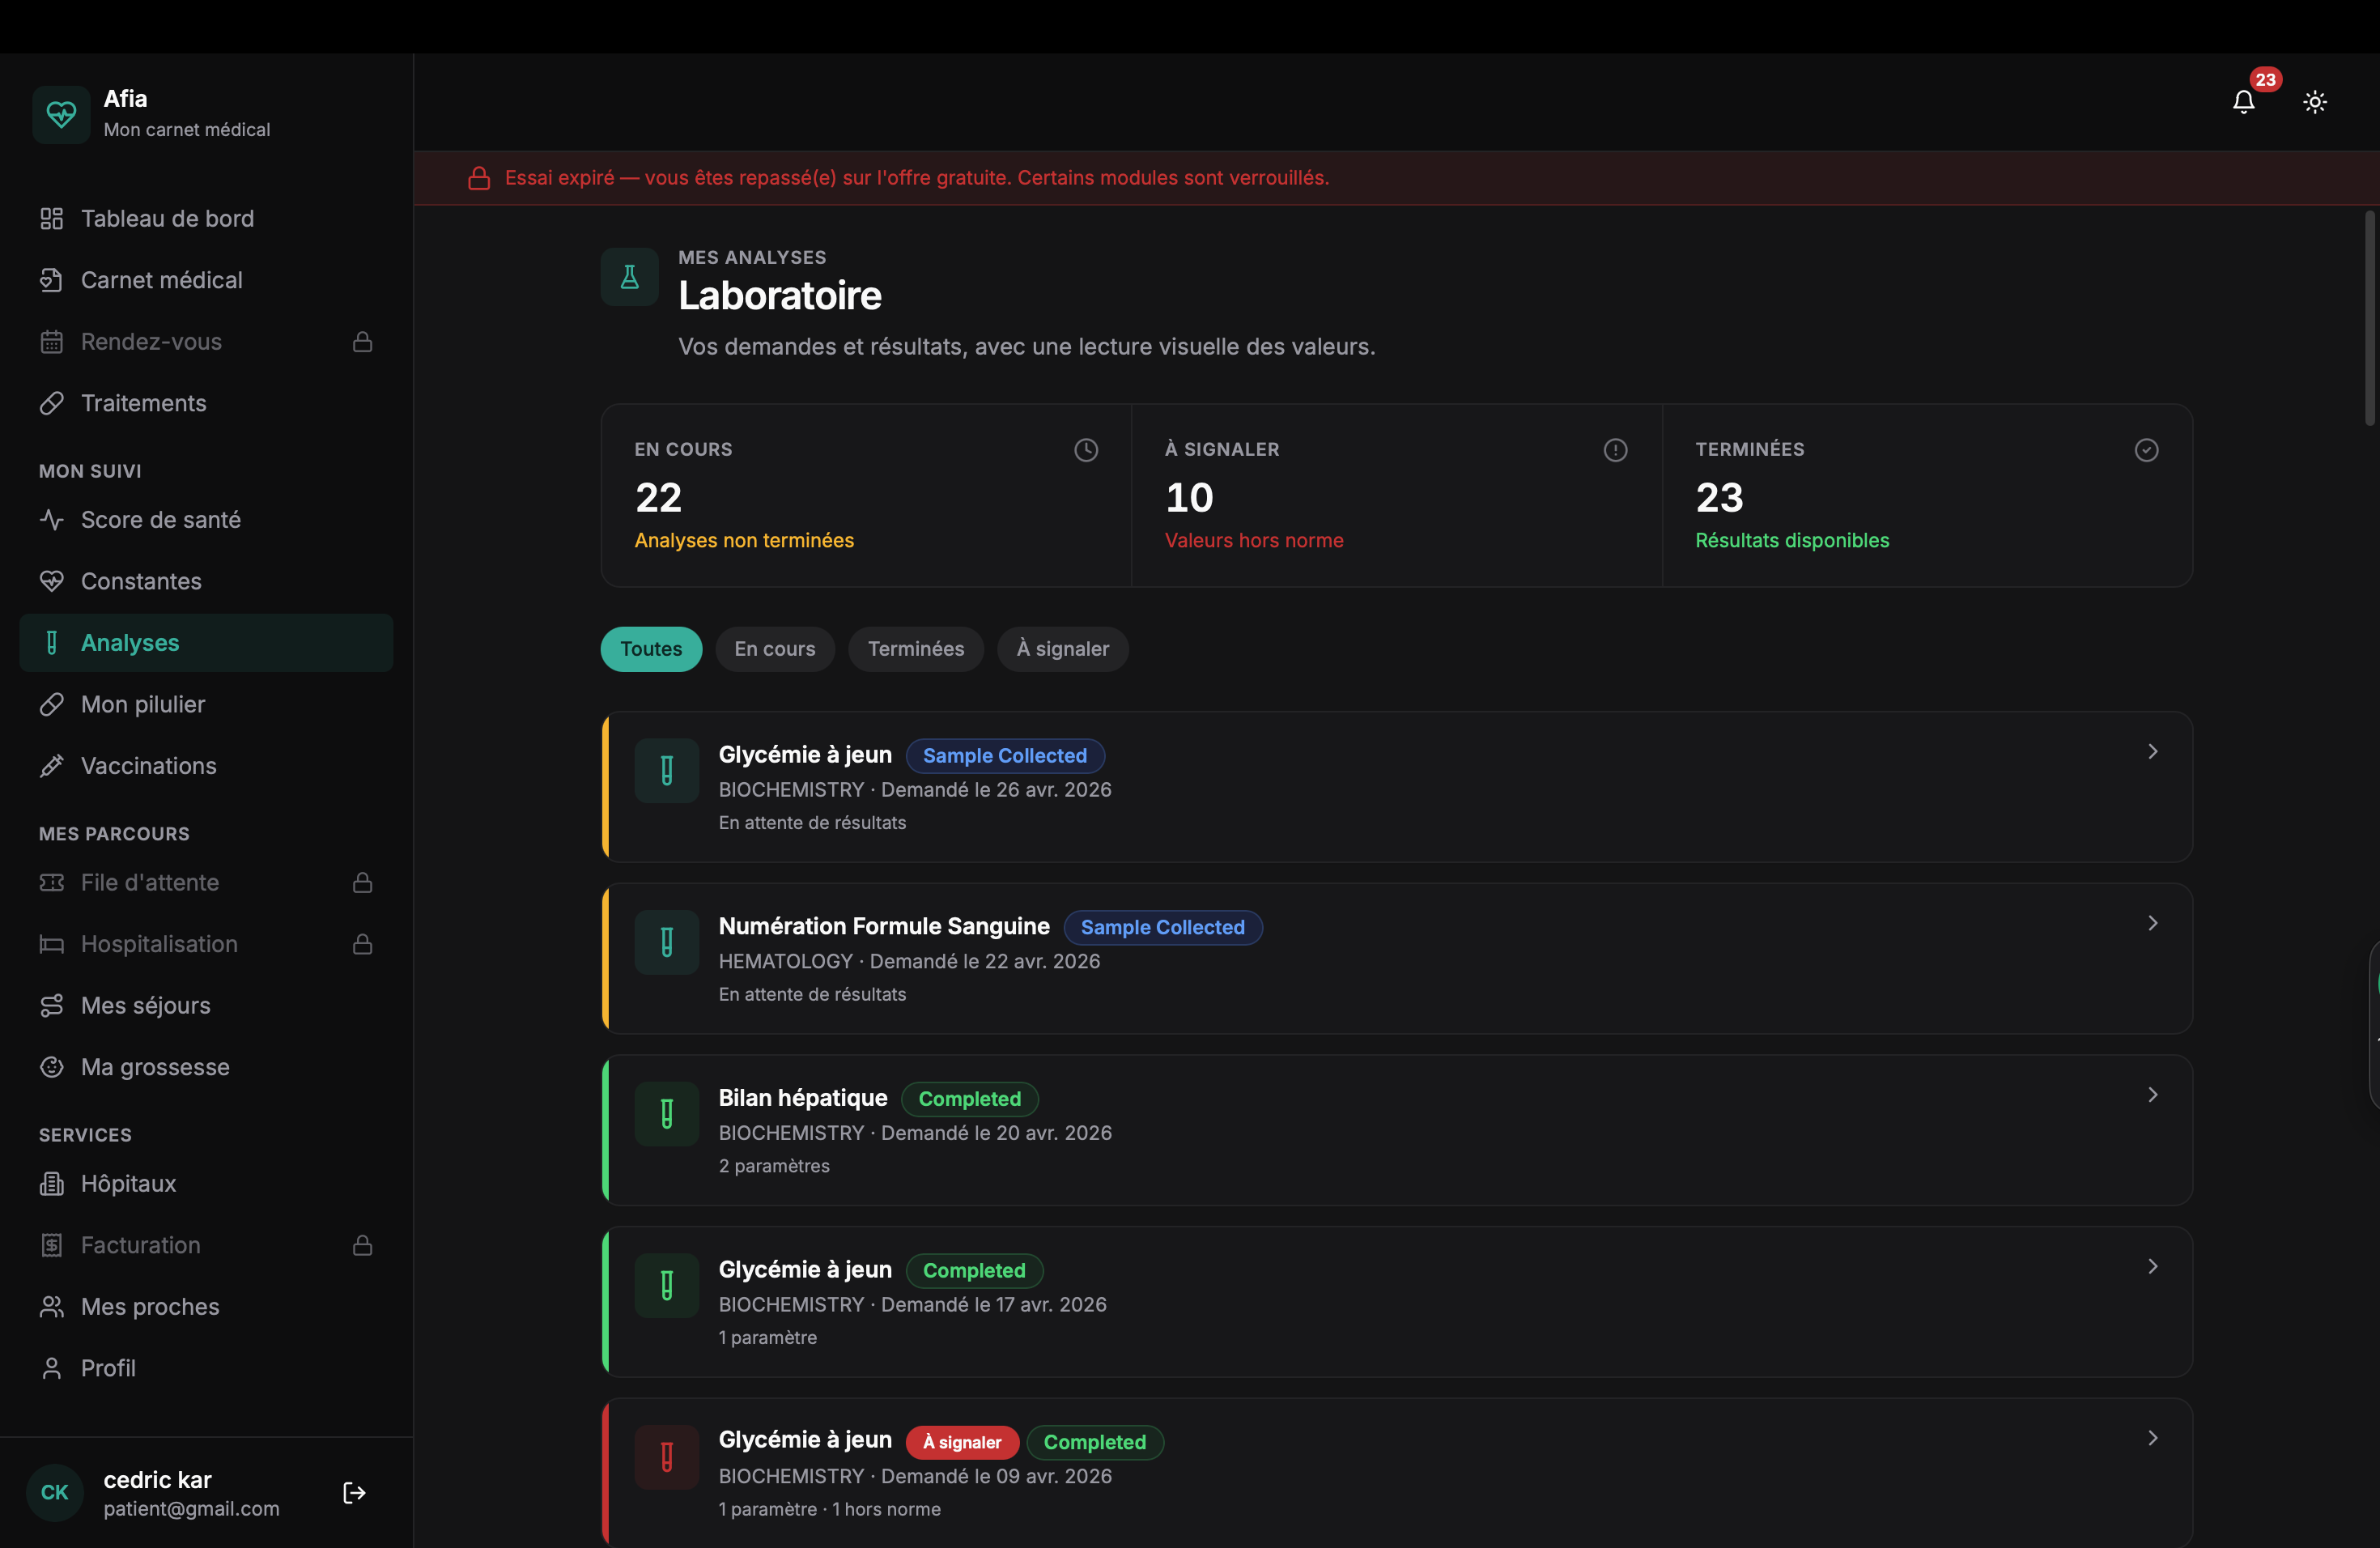Image resolution: width=2380 pixels, height=1548 pixels.
Task: Click the CK user avatar
Action: [x=55, y=1493]
